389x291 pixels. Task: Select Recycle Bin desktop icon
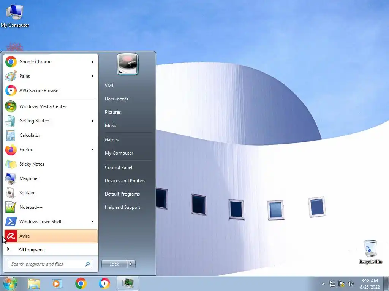coord(370,252)
